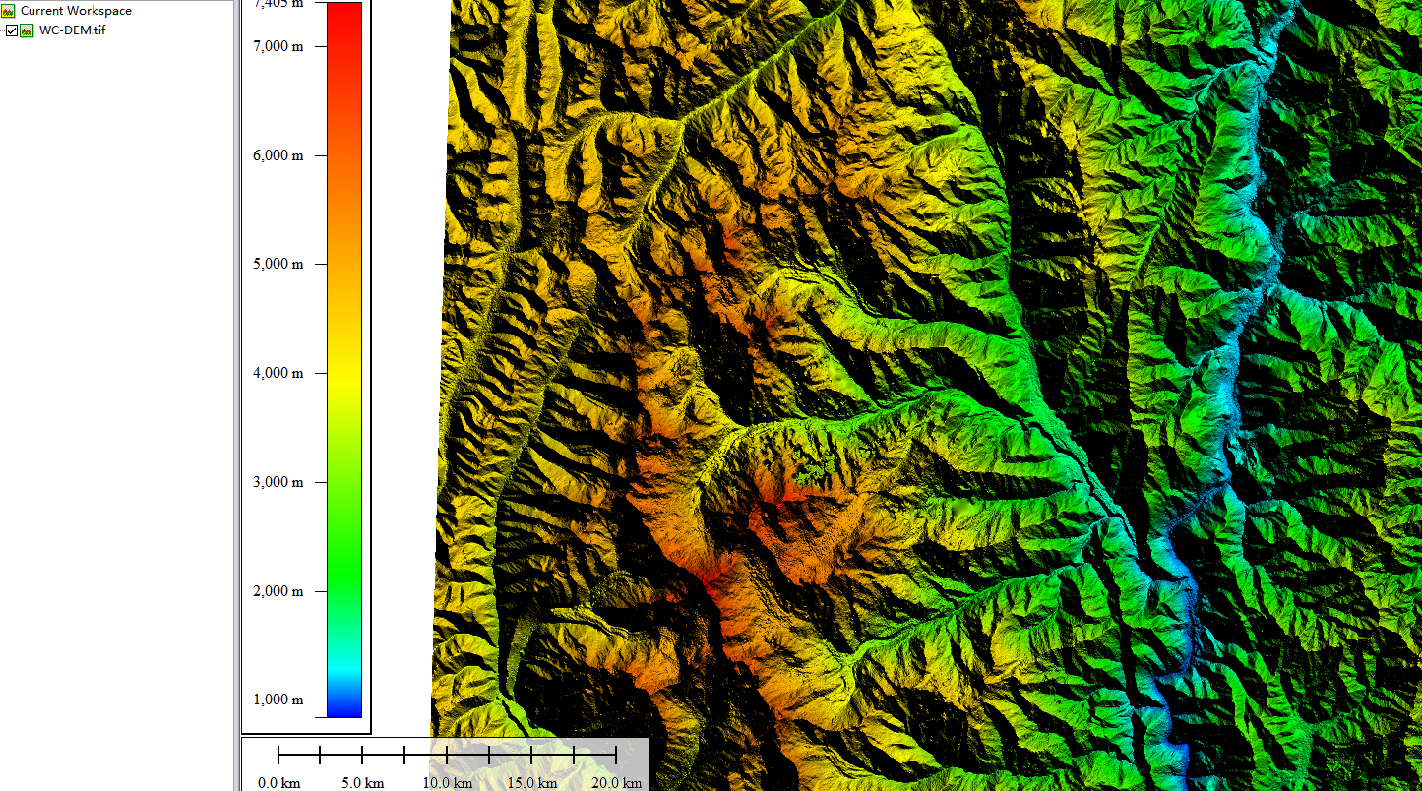
Task: Click the Current Workspace icon
Action: tap(9, 11)
